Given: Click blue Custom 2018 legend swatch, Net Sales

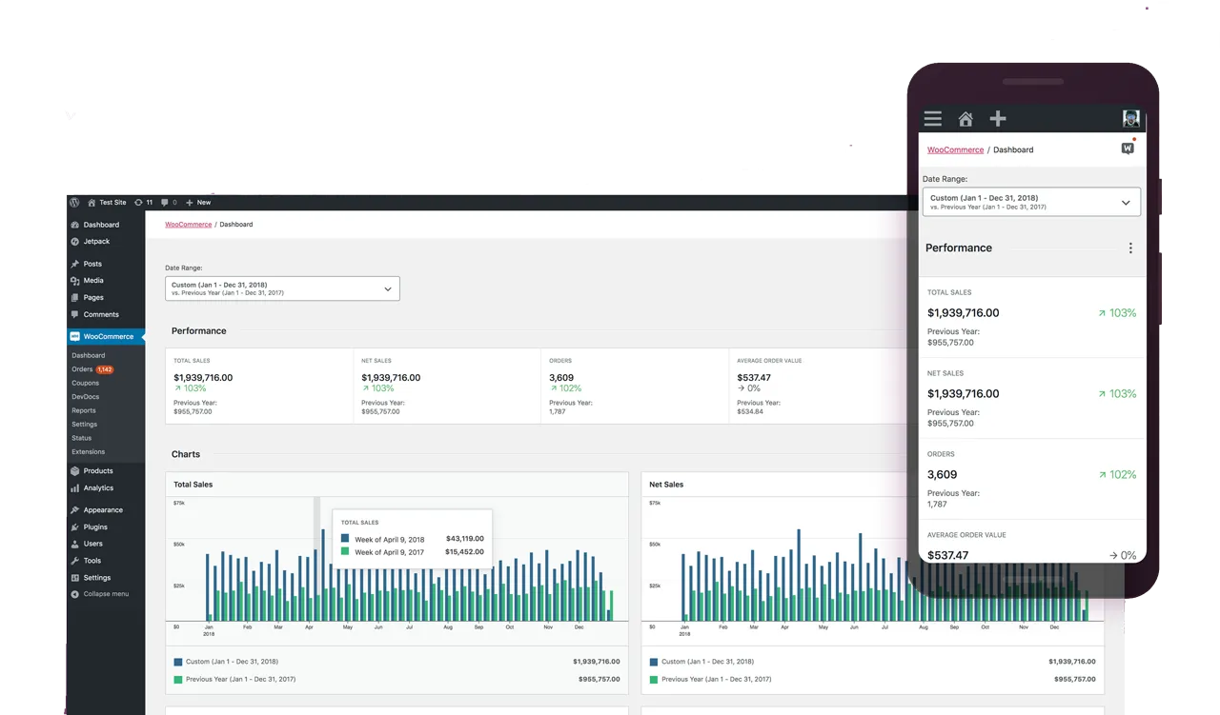Looking at the screenshot, I should pyautogui.click(x=654, y=662).
